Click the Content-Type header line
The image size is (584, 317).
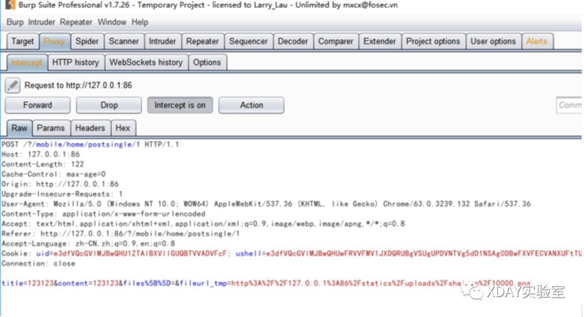pos(103,214)
